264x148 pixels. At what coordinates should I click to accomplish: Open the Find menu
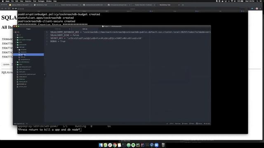click(35, 1)
